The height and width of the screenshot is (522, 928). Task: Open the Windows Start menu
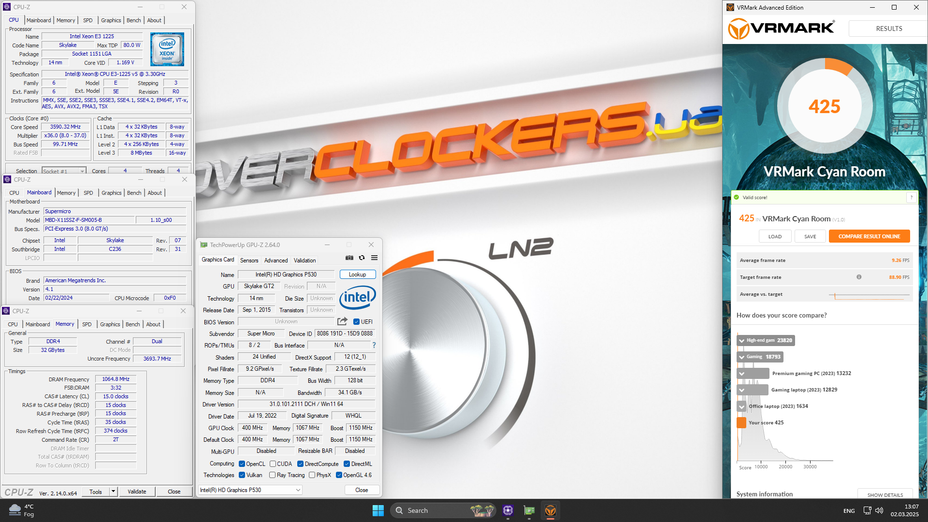[x=378, y=510]
